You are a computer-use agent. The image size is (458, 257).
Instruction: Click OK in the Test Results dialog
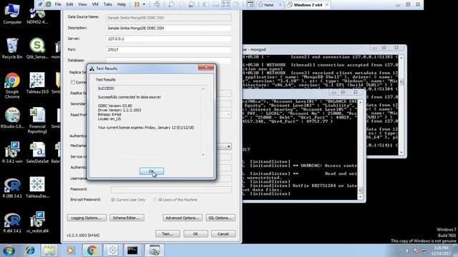[x=152, y=171]
